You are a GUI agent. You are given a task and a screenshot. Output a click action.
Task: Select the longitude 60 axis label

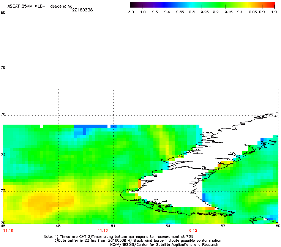pos(278,226)
